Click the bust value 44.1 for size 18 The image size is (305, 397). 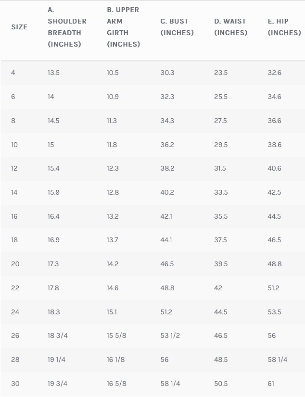coord(166,240)
